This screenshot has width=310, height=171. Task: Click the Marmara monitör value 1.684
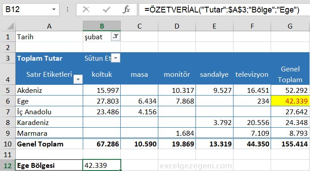tap(177, 133)
